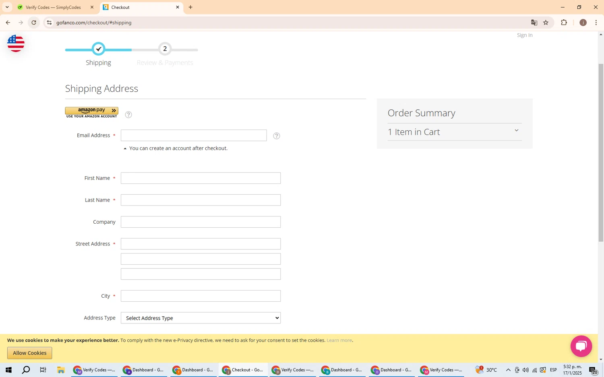604x377 pixels.
Task: Switch to the Checkout - Go... taskbar window
Action: [243, 370]
